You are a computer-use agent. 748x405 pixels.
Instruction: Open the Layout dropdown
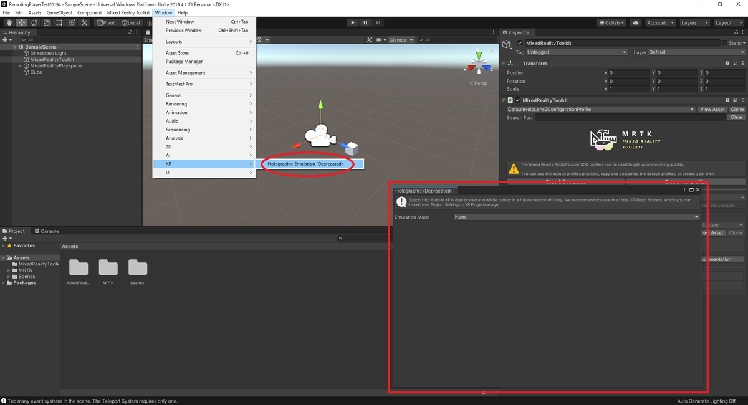pos(728,22)
